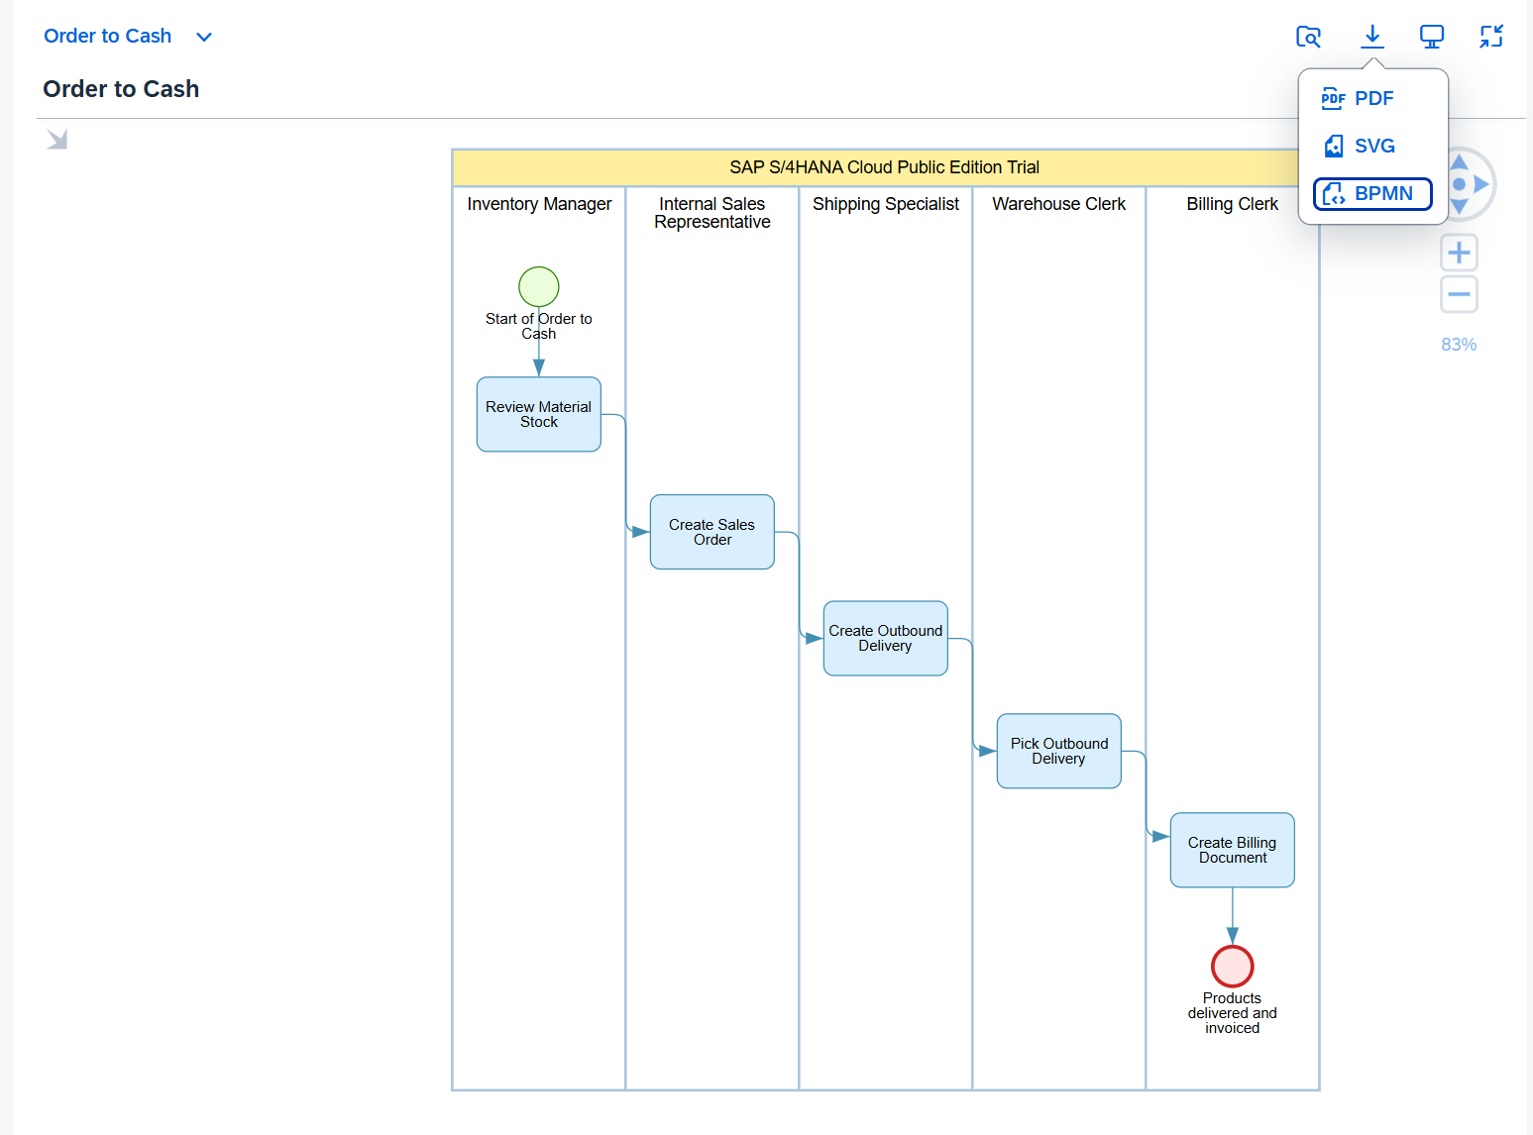Exit full screen using collapse icon
1533x1135 pixels.
pos(1490,36)
